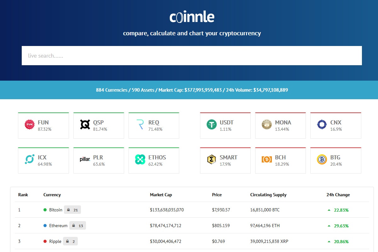The height and width of the screenshot is (252, 378).
Task: Sort by the Market Cap column header
Action: 161,195
